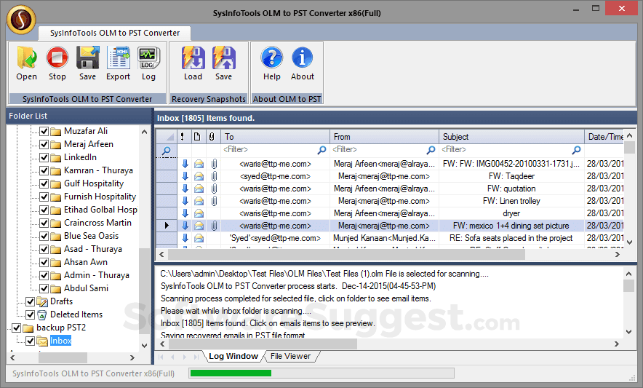Click the Open file toolbar icon
The height and width of the screenshot is (388, 643).
coord(26,59)
